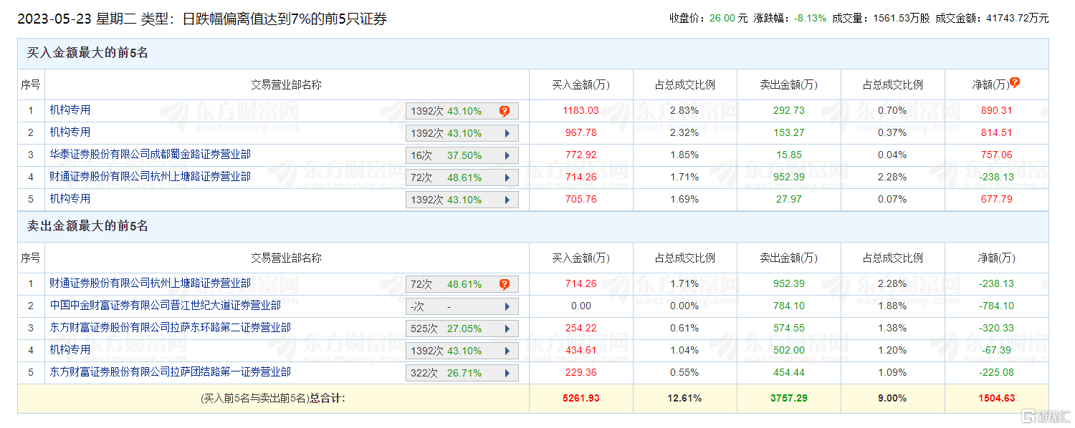Expand the 322次 26.71% arrow for 拉萨团结路第一
Image resolution: width=1075 pixels, height=428 pixels.
click(507, 373)
